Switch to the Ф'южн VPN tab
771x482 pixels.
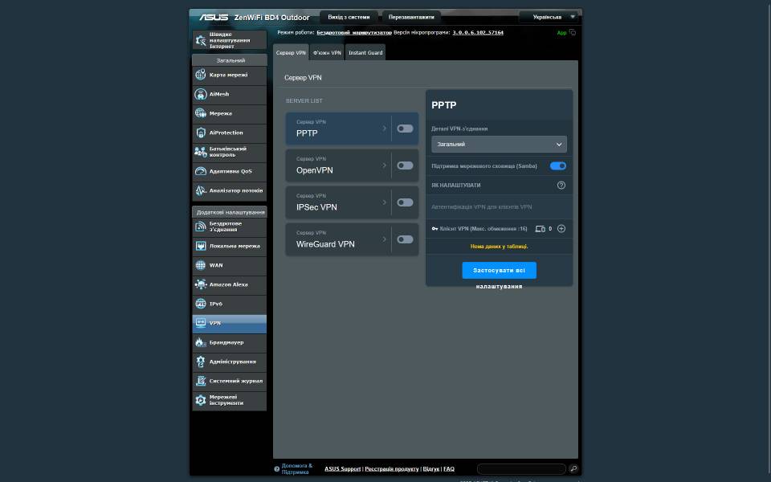pos(327,53)
